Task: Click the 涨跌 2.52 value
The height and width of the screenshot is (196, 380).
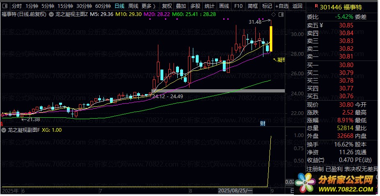Action: pyautogui.click(x=348, y=113)
